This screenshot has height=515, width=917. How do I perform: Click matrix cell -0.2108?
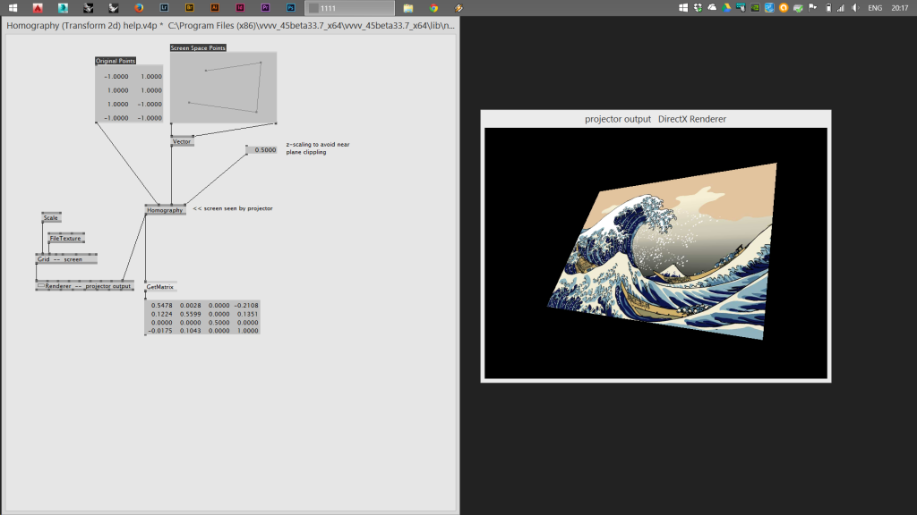point(246,306)
